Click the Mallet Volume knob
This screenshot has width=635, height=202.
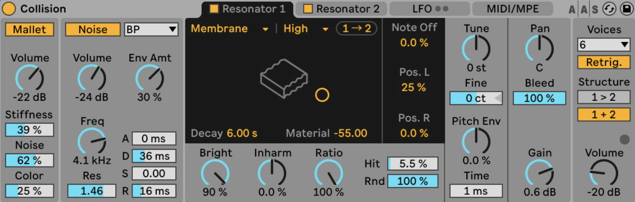tap(30, 78)
